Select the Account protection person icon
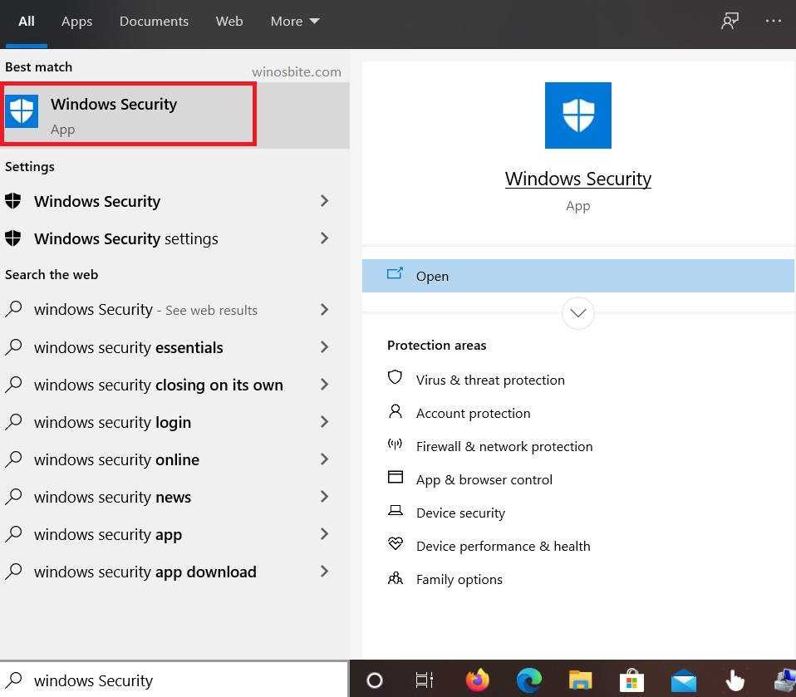This screenshot has width=796, height=697. pos(396,412)
